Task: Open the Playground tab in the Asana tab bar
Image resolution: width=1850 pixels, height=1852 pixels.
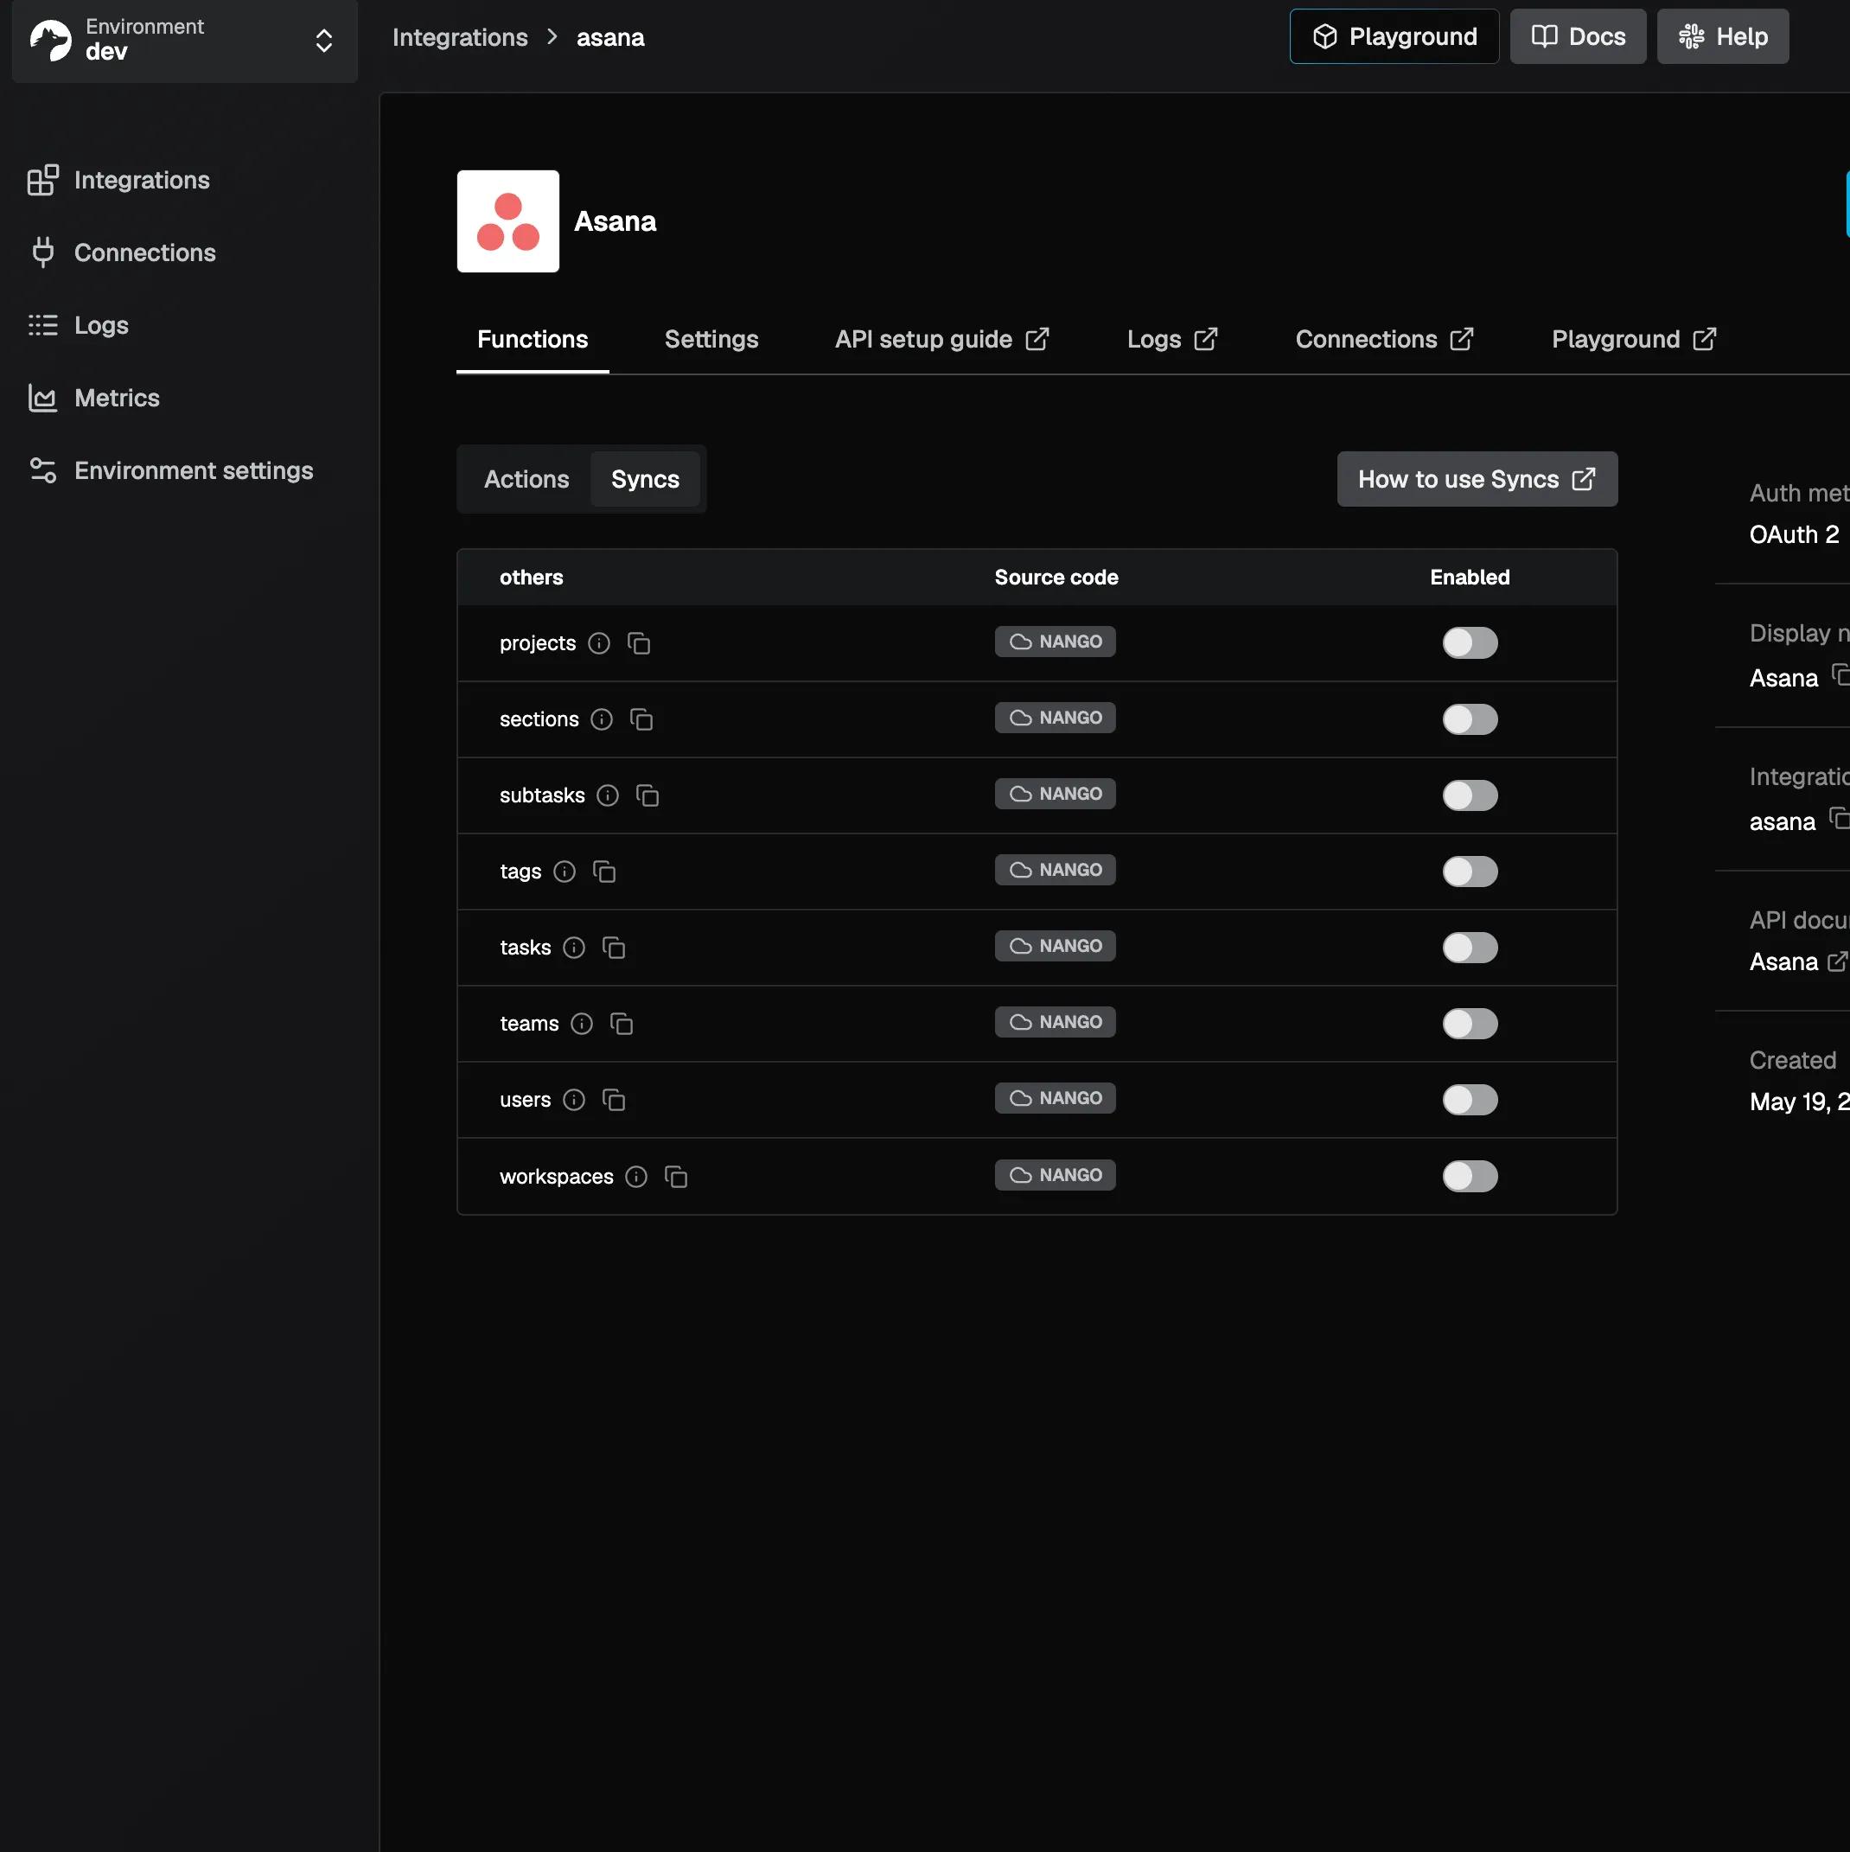Action: (1633, 339)
